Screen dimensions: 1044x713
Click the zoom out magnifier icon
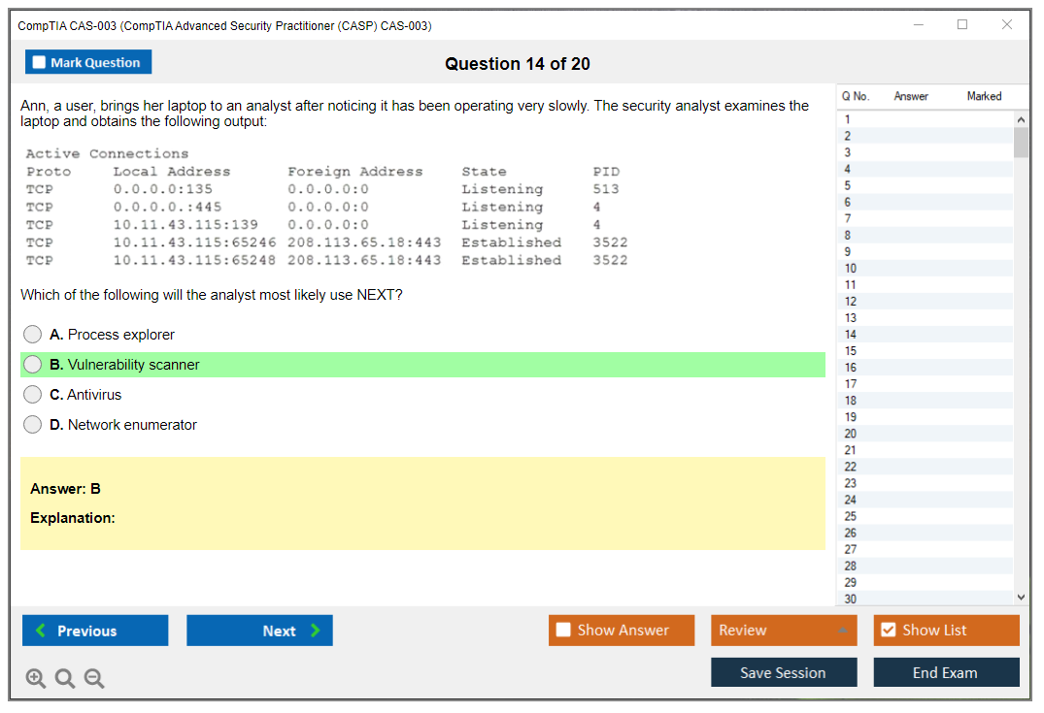click(94, 679)
